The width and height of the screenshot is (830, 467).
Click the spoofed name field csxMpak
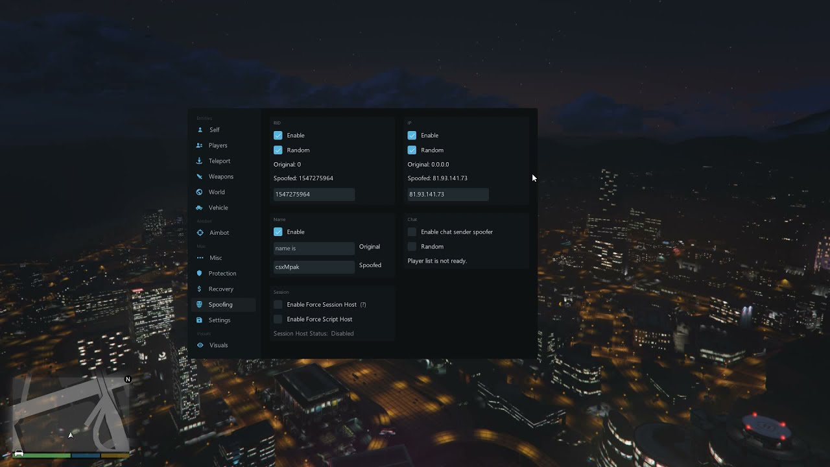[314, 267]
